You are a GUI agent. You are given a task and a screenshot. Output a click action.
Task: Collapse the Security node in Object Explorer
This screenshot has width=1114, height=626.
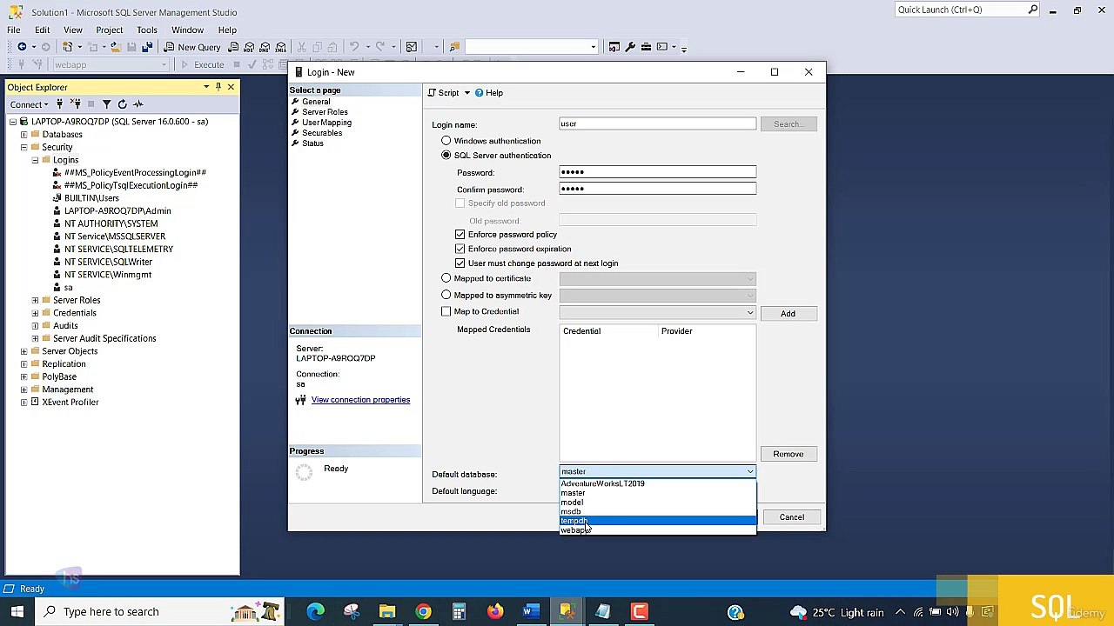[x=23, y=147]
